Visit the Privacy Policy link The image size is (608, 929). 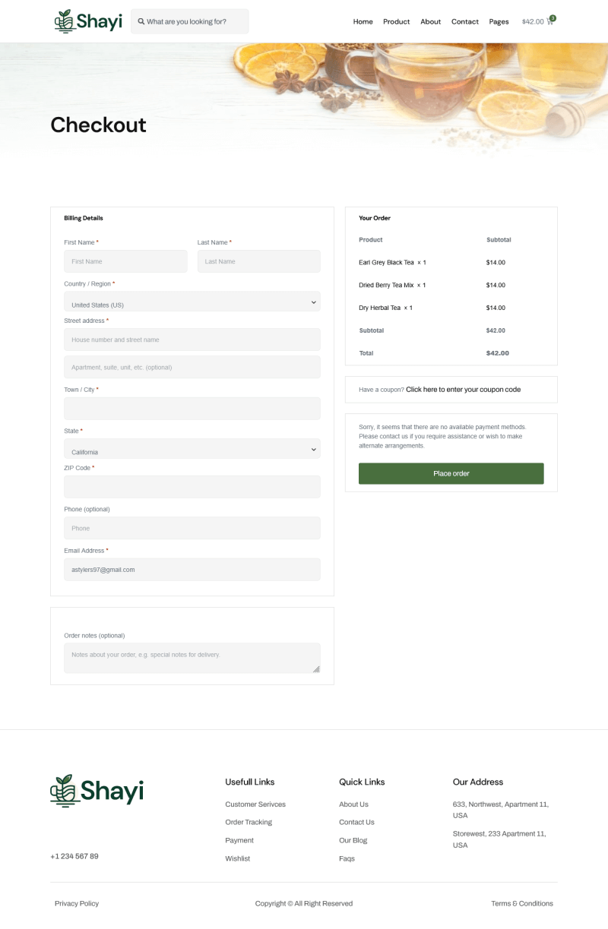point(77,903)
